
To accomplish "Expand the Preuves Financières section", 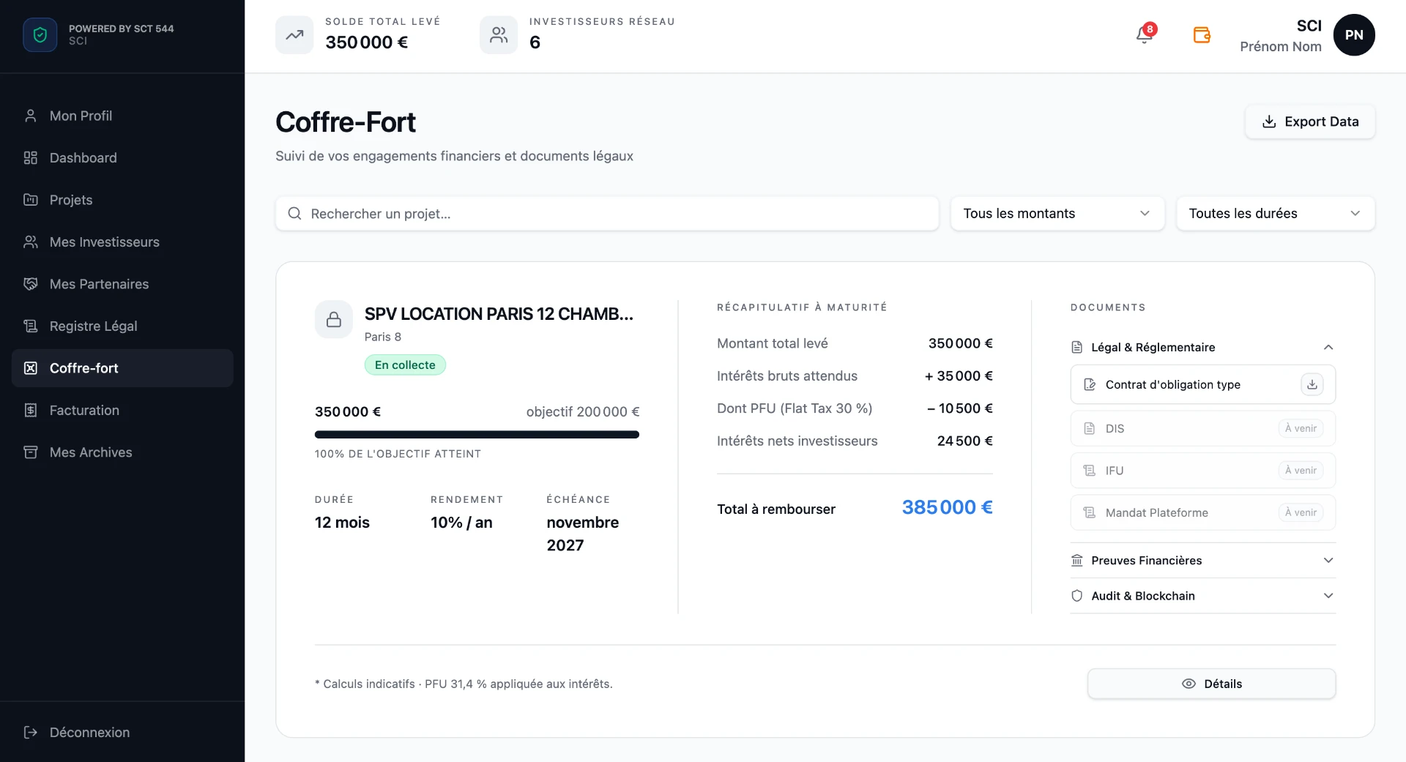I will click(1203, 561).
